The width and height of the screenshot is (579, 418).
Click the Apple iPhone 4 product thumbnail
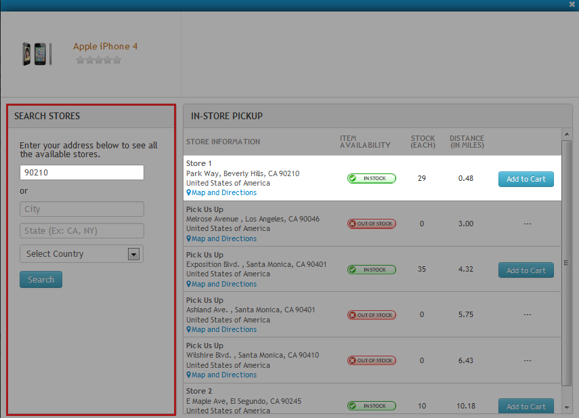37,54
